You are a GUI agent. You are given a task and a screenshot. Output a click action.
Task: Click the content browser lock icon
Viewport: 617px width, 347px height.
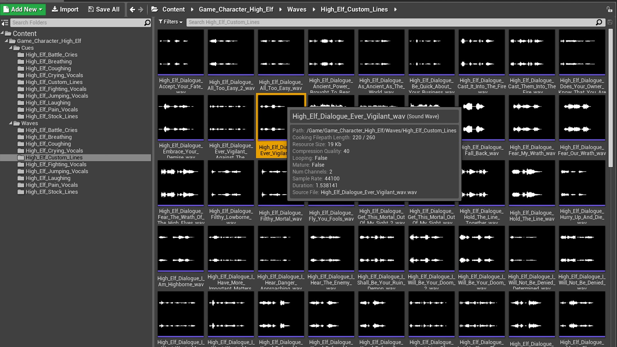[609, 10]
